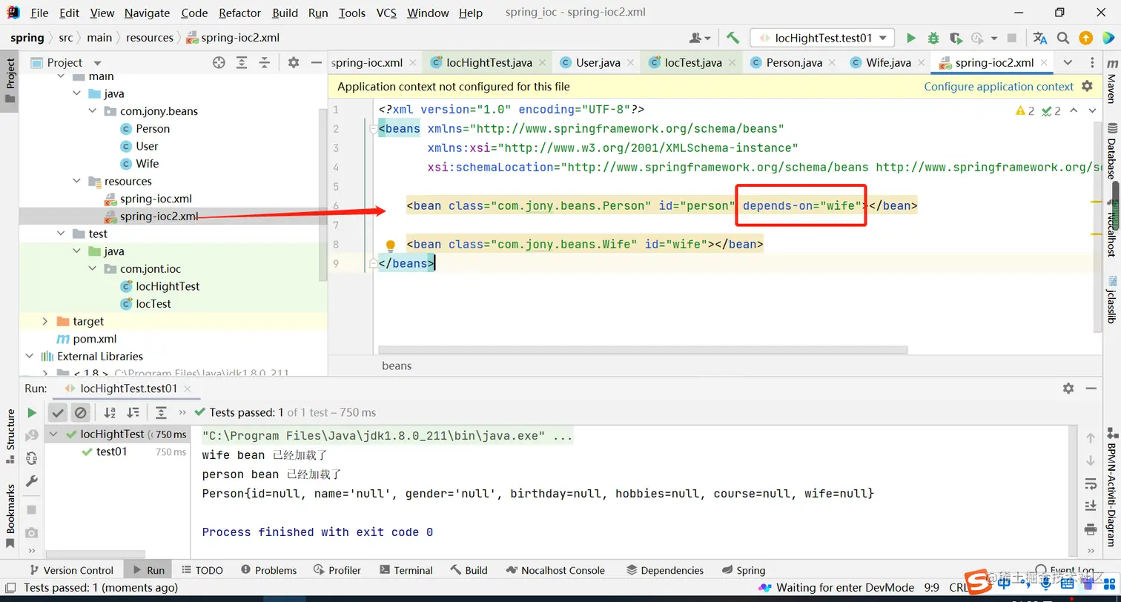The height and width of the screenshot is (602, 1121).
Task: Hide the Project panel with minus icon
Action: pyautogui.click(x=316, y=63)
